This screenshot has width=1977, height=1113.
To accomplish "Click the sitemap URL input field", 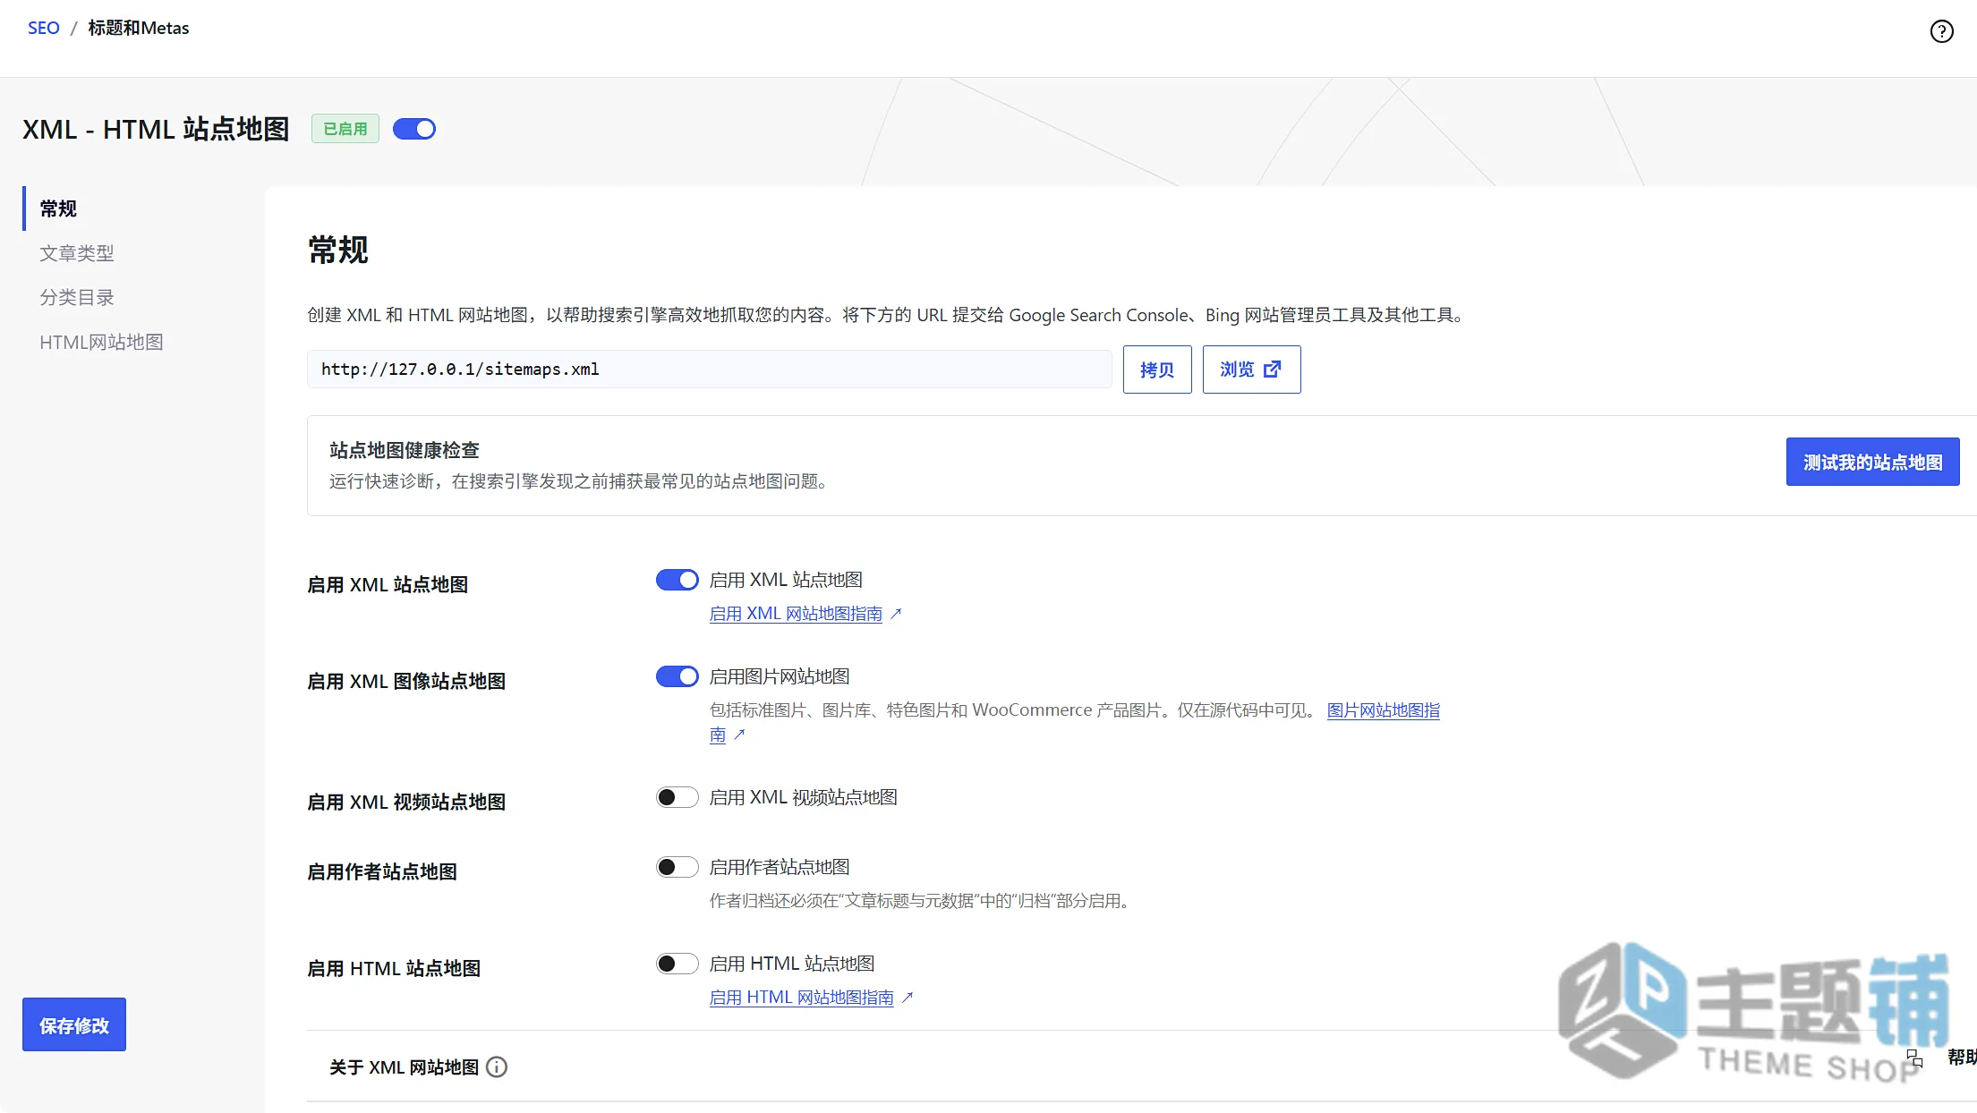I will 709,369.
